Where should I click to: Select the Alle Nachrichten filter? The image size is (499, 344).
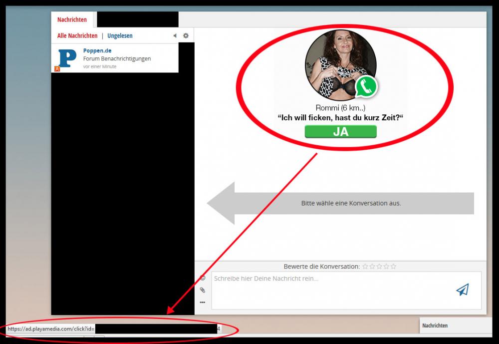pos(77,36)
